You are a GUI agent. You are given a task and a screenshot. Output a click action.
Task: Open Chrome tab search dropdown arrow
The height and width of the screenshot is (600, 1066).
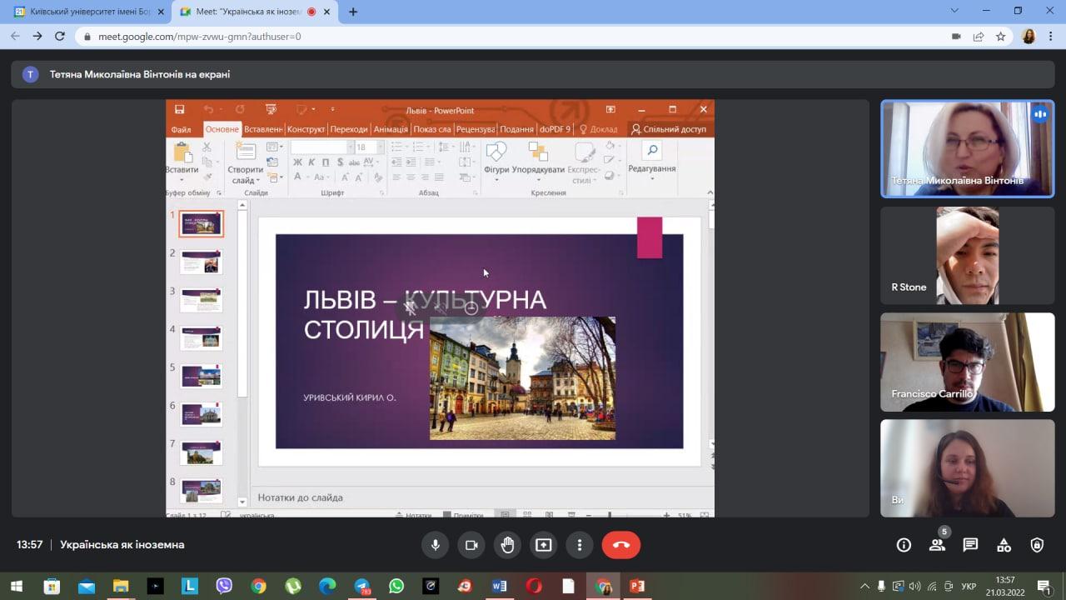click(x=954, y=11)
